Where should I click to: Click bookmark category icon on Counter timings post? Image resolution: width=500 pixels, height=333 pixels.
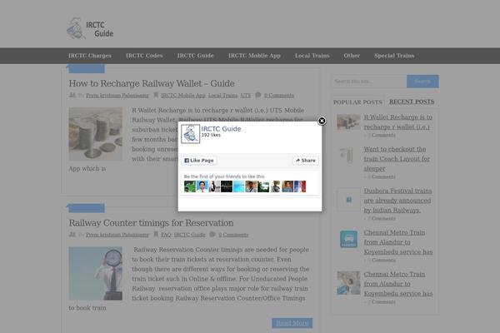click(x=156, y=235)
